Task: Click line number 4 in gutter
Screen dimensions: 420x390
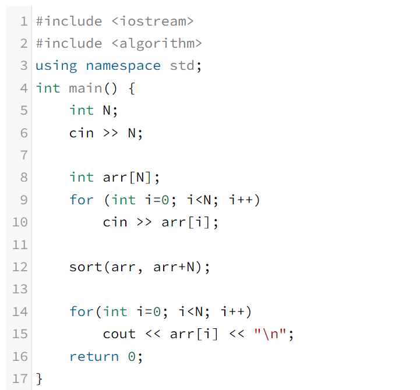Action: [x=24, y=88]
